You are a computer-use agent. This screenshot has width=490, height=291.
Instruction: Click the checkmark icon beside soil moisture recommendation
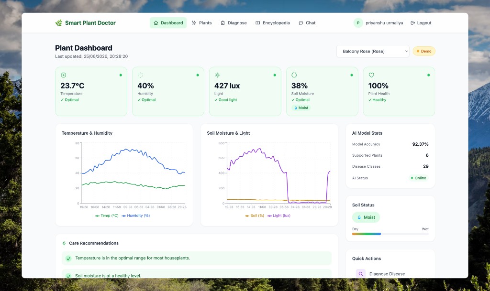click(68, 276)
